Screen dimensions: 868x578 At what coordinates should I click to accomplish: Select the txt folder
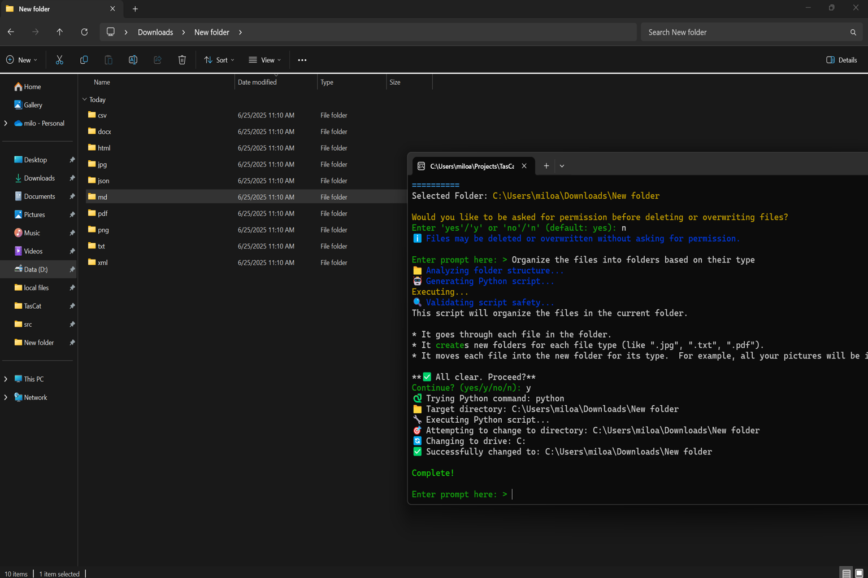(101, 246)
